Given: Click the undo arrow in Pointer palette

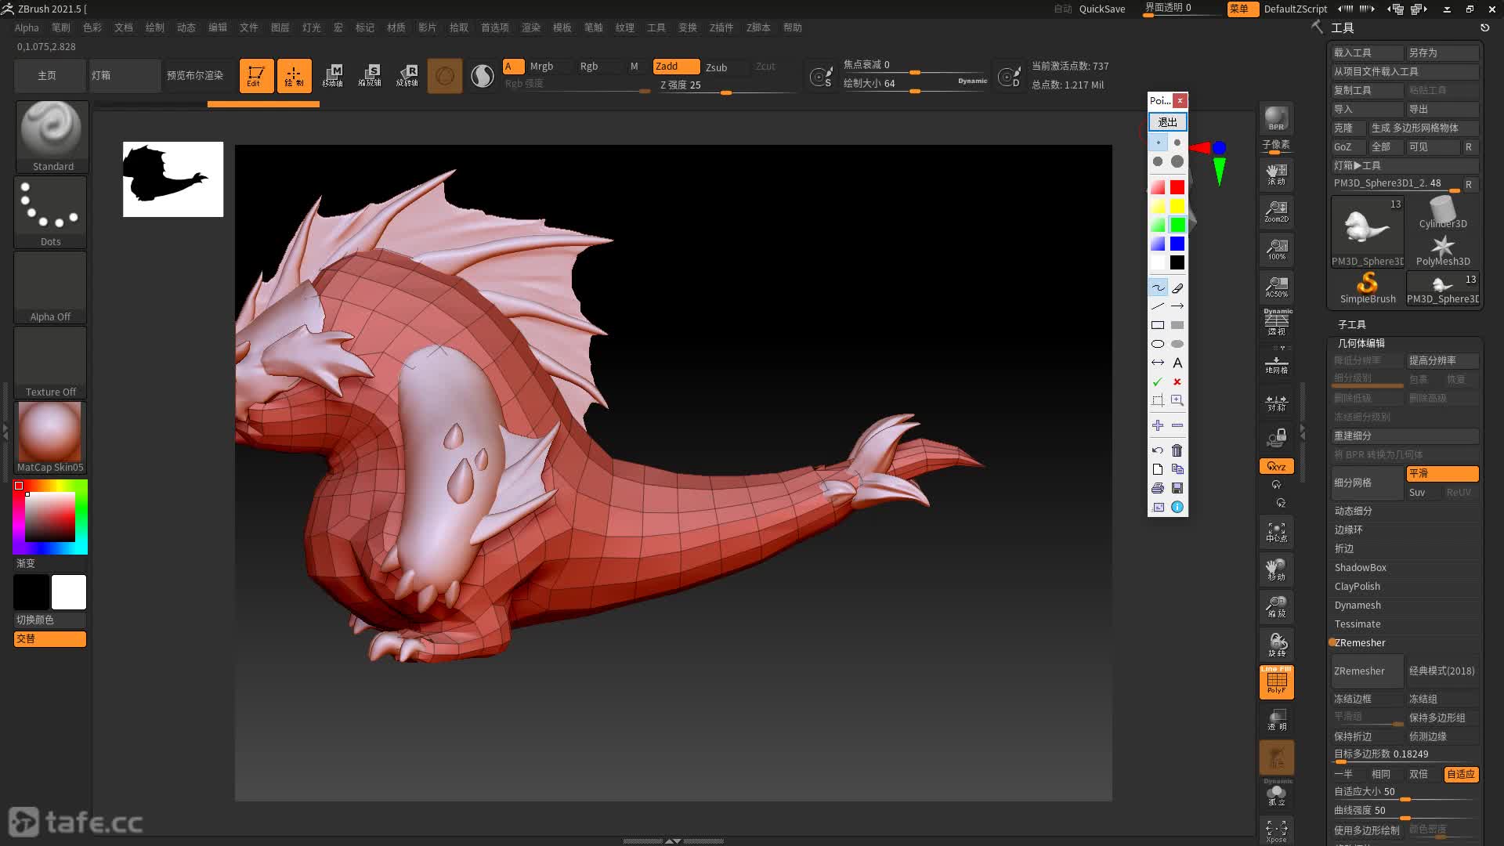Looking at the screenshot, I should point(1158,450).
